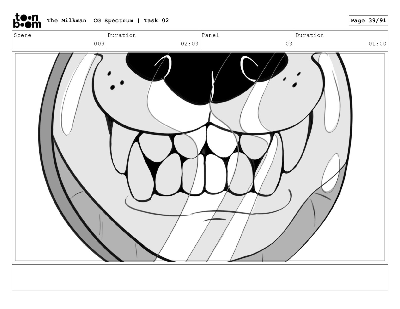
Task: Click the 'Page 39/91' box
Action: pos(368,20)
